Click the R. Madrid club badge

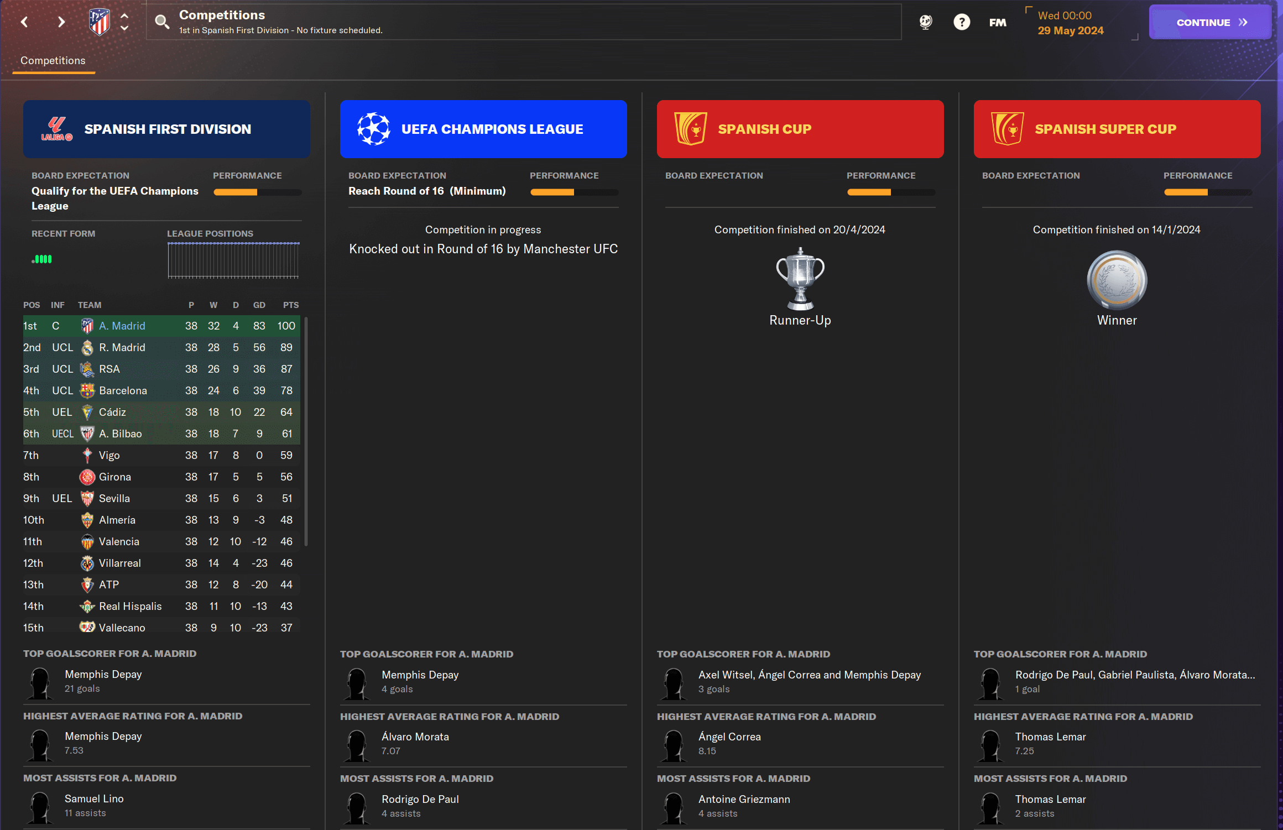click(x=87, y=347)
